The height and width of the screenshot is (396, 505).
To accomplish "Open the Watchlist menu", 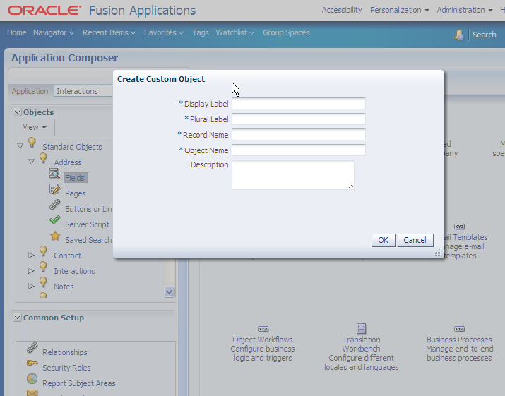I will coord(234,33).
